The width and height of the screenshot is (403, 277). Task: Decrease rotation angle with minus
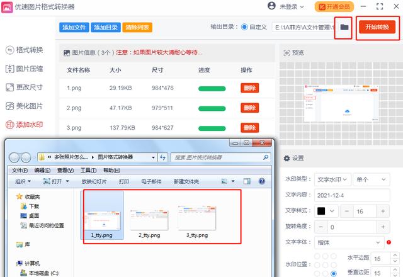pyautogui.click(x=321, y=227)
